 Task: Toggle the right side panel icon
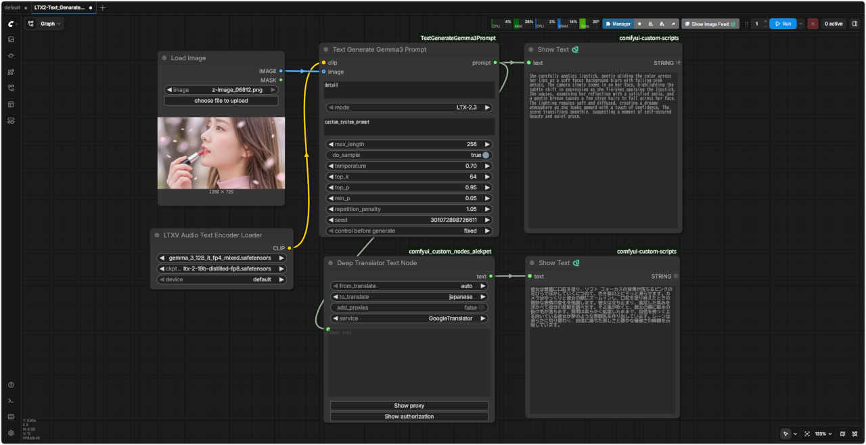[x=854, y=24]
